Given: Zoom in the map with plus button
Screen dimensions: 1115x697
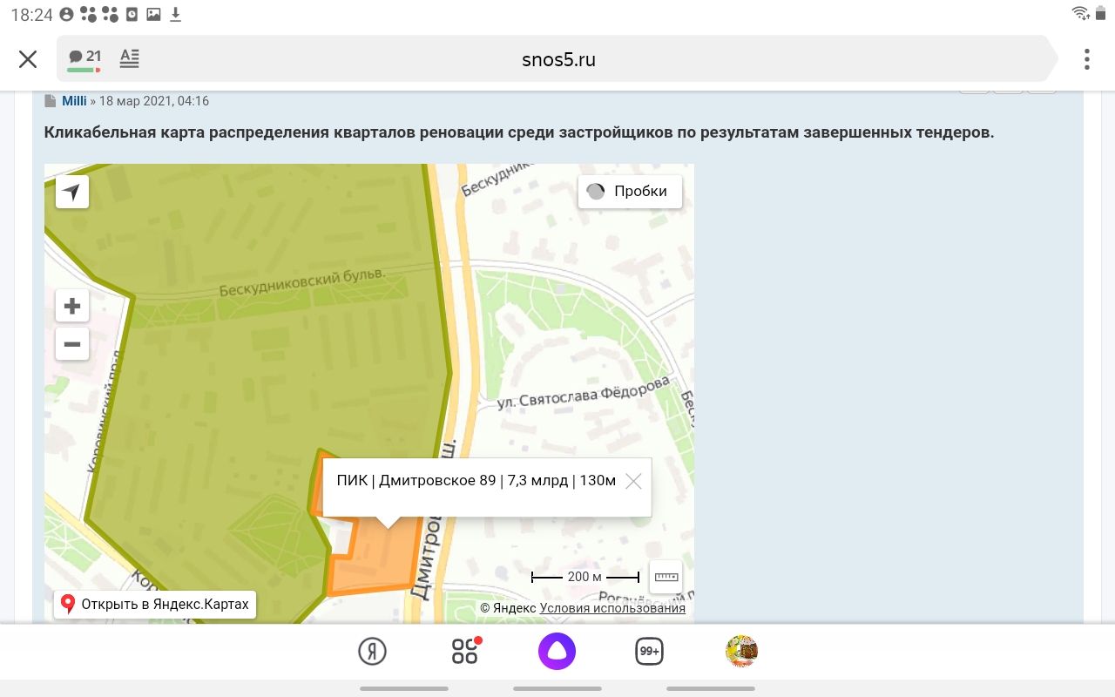Looking at the screenshot, I should point(72,306).
